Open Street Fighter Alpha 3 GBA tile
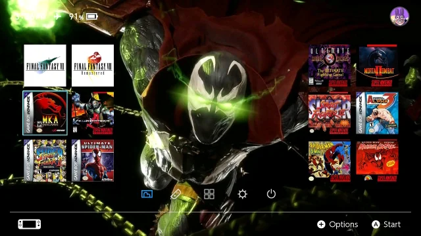 (377, 113)
